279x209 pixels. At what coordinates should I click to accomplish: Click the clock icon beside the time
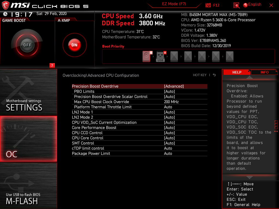[5, 14]
